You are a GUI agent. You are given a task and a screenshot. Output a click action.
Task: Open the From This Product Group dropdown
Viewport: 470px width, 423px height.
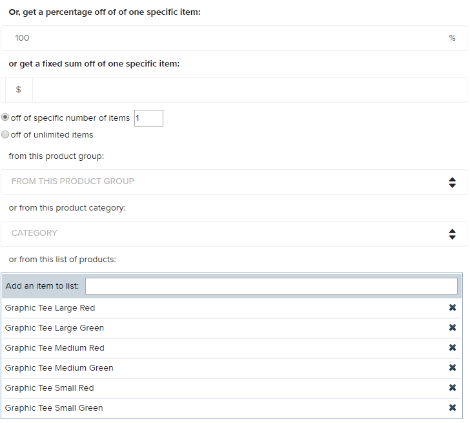pyautogui.click(x=234, y=182)
